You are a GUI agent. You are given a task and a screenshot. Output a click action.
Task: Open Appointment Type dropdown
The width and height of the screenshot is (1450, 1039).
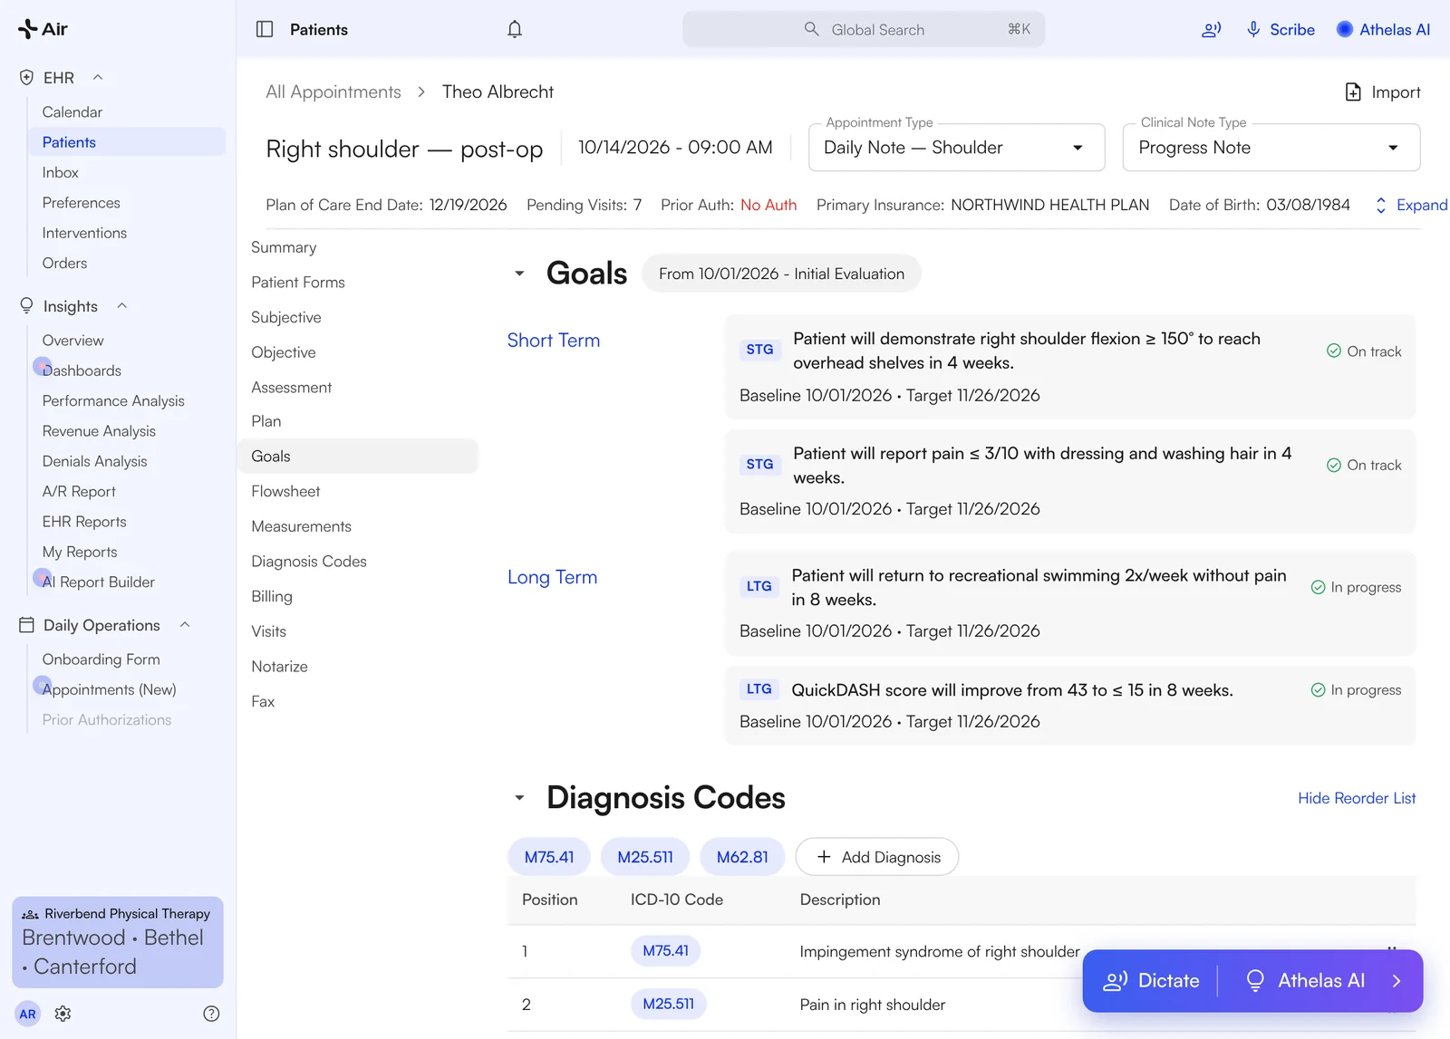pos(956,148)
